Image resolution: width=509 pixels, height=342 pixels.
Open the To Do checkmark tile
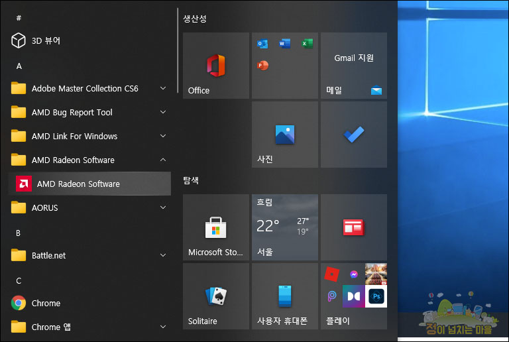tap(354, 135)
